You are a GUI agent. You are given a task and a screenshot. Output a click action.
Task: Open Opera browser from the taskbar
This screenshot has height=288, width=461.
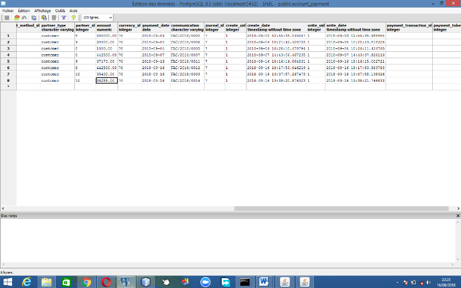click(x=106, y=282)
